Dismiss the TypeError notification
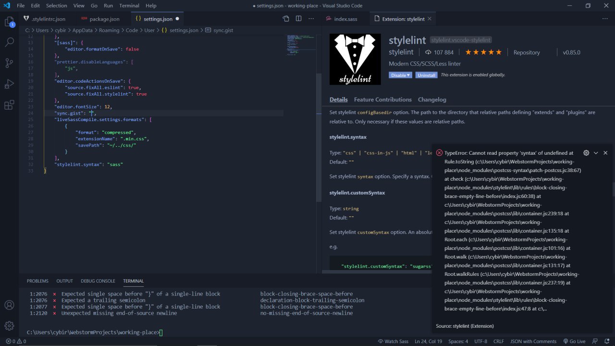Screen dimensions: 615x346 (x=605, y=153)
